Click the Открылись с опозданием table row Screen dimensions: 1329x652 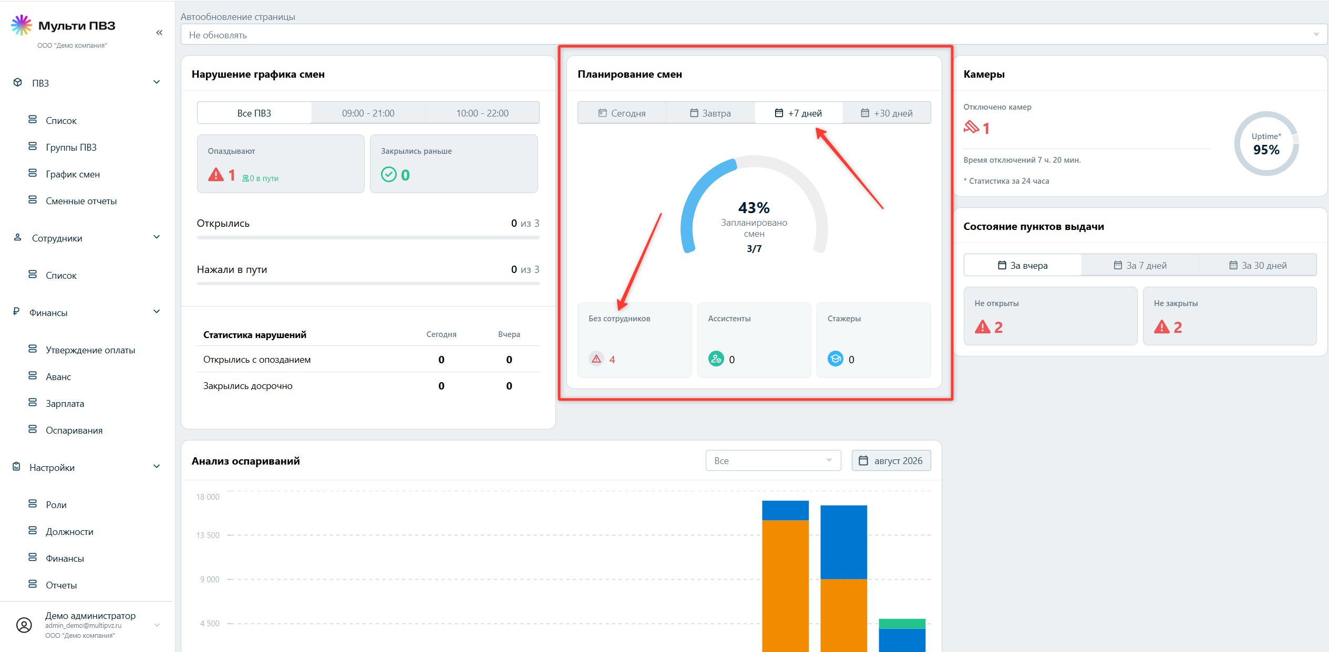click(x=368, y=359)
